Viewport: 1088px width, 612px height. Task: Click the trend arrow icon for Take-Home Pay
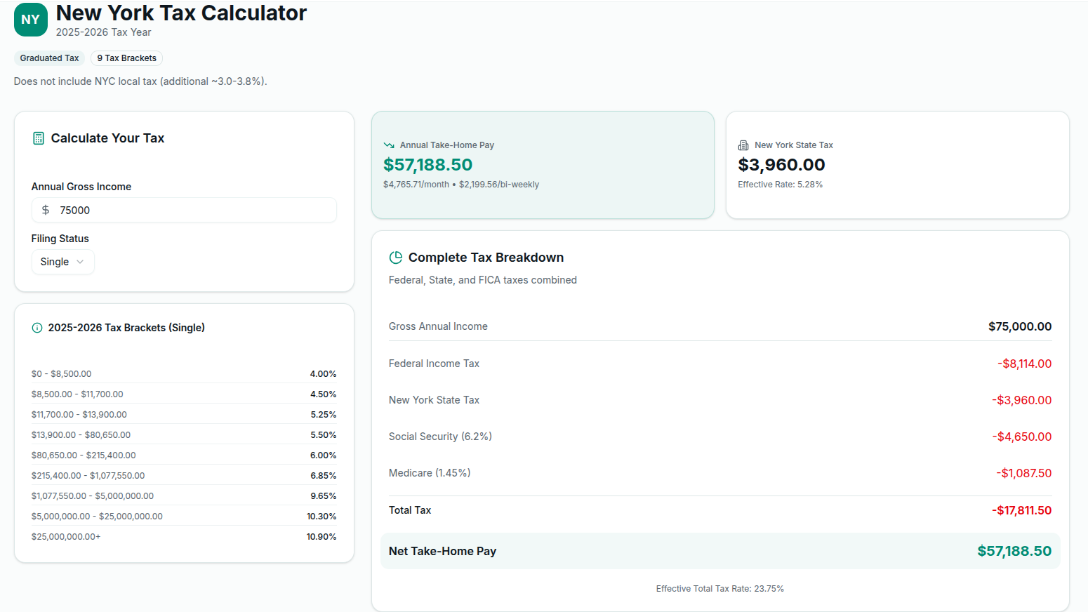click(389, 145)
